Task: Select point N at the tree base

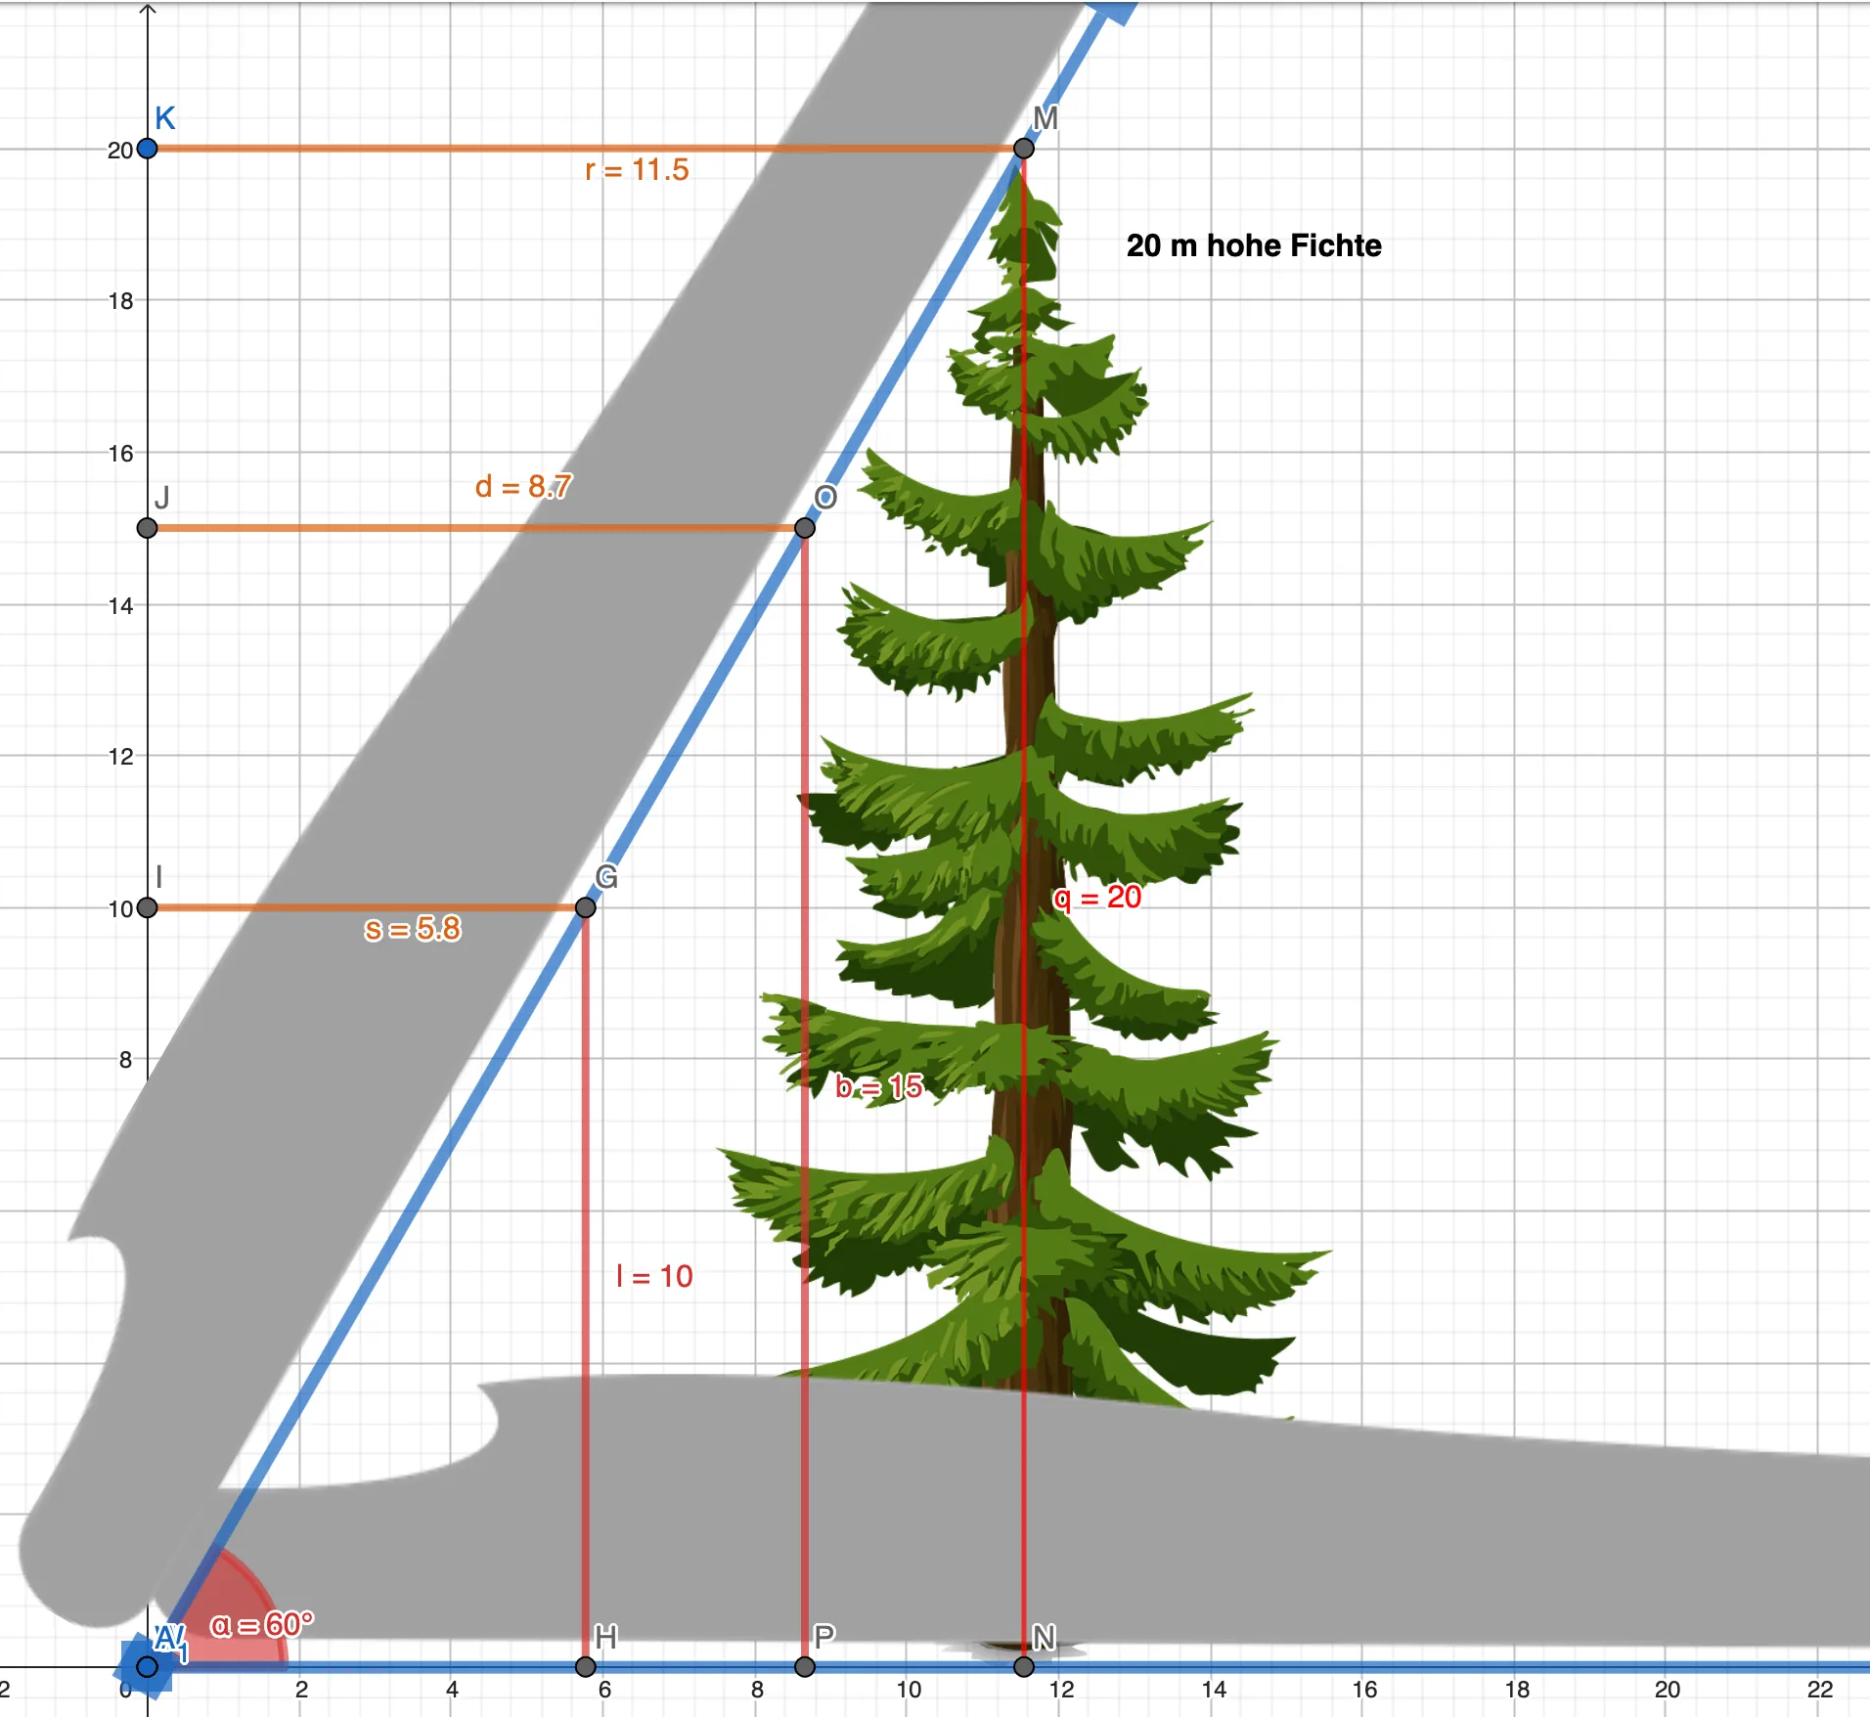Action: click(x=1023, y=1666)
